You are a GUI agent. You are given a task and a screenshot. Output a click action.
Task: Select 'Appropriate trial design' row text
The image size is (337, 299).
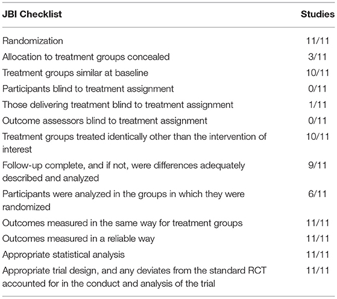[134, 277]
